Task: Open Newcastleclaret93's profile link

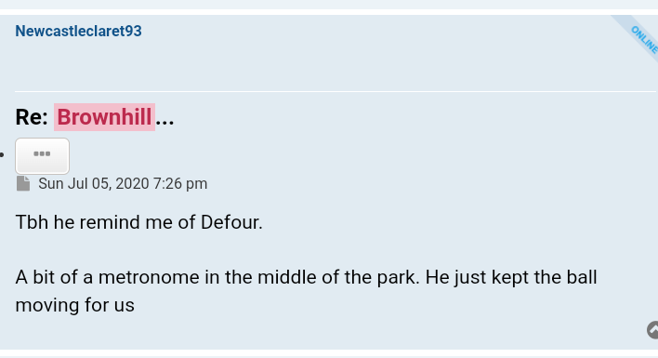Action: point(78,31)
